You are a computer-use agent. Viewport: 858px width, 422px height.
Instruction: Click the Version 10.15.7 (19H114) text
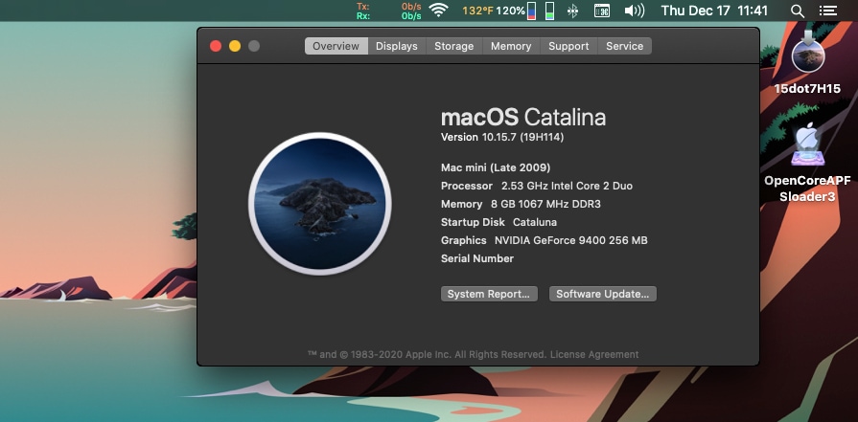pos(502,137)
